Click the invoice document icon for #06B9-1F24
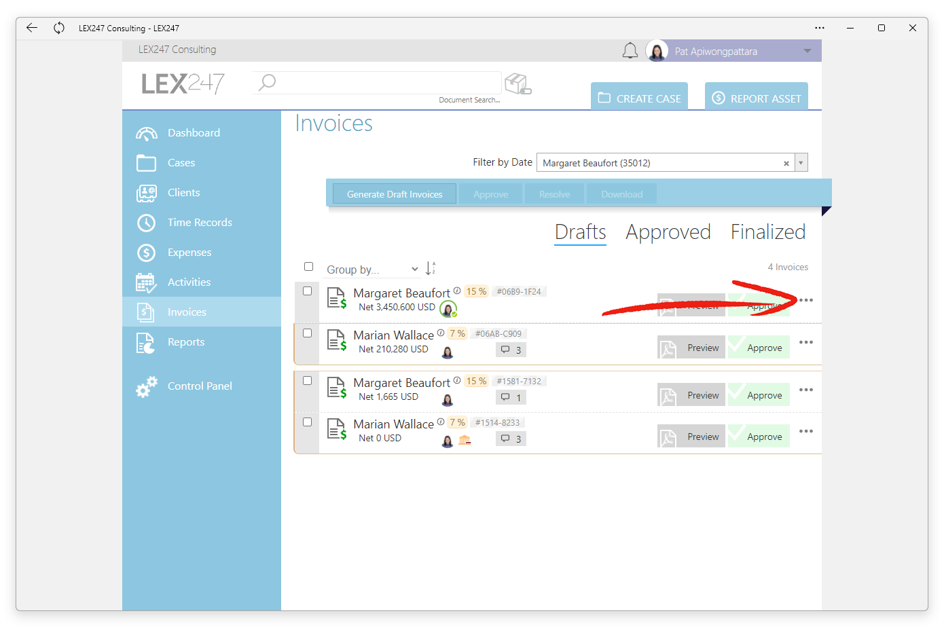The width and height of the screenshot is (944, 628). tap(337, 297)
